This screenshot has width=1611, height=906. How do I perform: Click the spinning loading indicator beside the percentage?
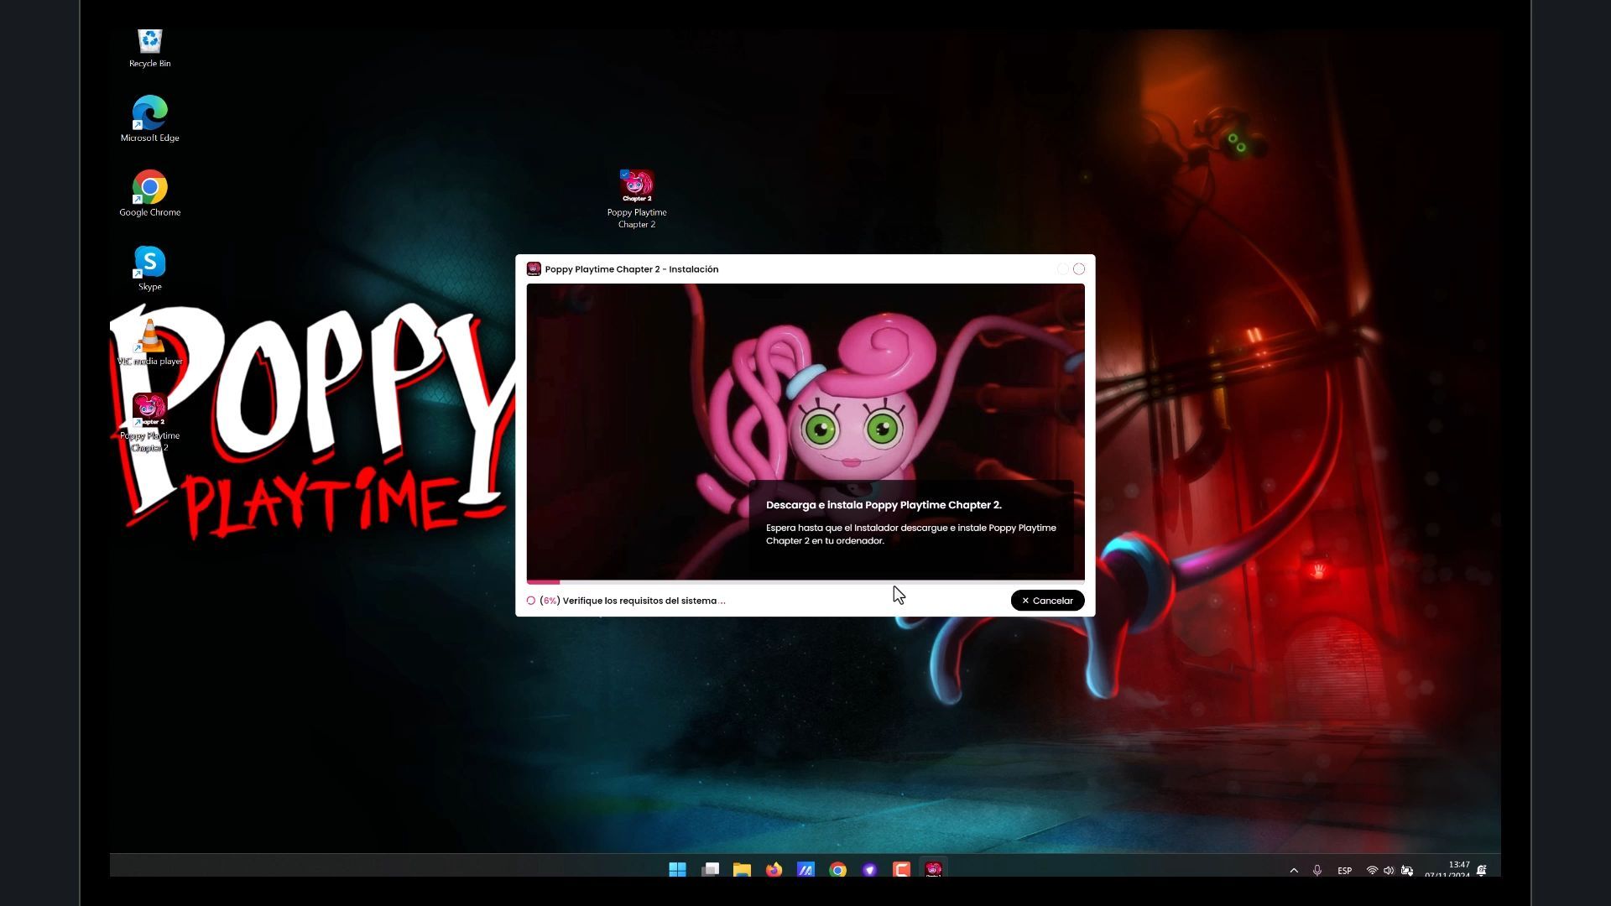click(x=531, y=601)
